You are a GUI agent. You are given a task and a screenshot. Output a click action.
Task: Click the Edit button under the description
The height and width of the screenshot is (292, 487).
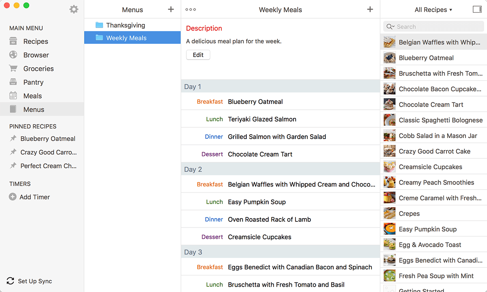(198, 54)
